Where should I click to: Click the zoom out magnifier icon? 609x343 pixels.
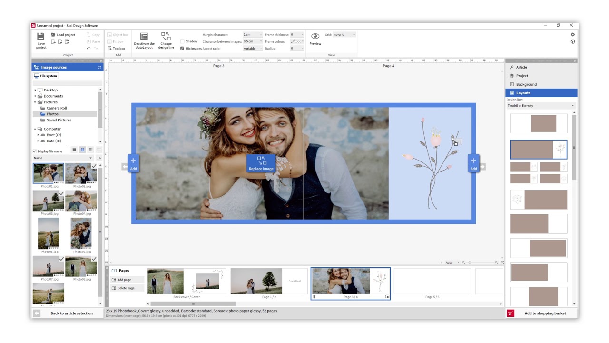464,262
